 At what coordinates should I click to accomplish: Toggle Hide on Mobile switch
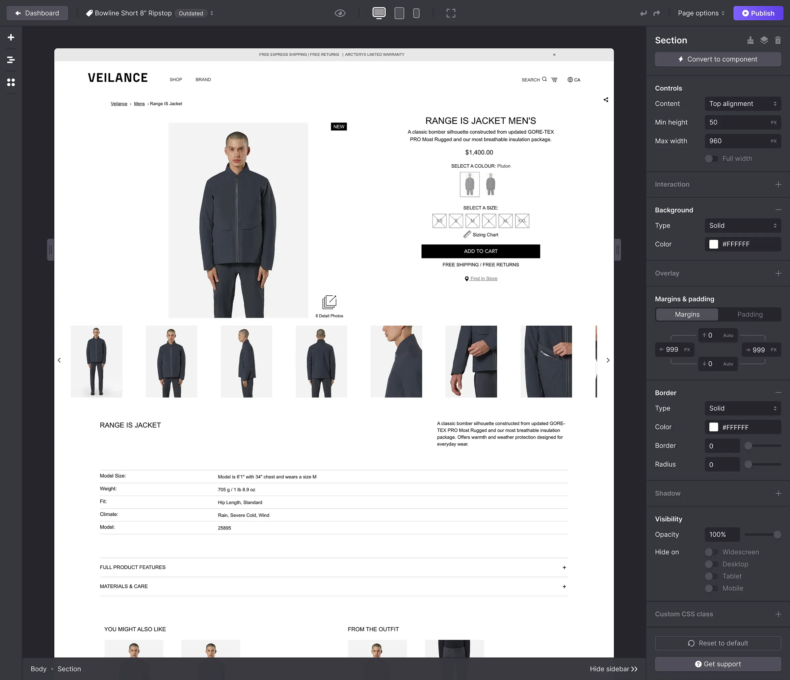point(711,588)
